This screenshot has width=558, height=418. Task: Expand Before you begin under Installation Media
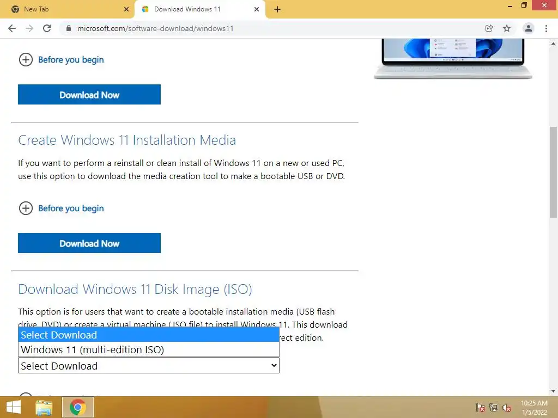pos(61,208)
